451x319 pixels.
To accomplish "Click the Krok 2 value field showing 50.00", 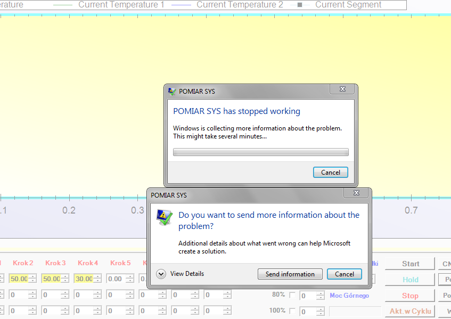I will (x=19, y=279).
